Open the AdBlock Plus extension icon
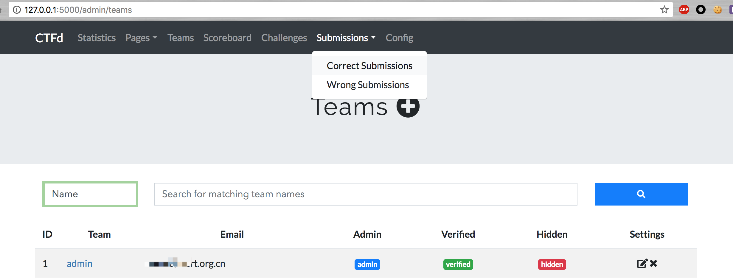This screenshot has height=280, width=733. (x=684, y=10)
